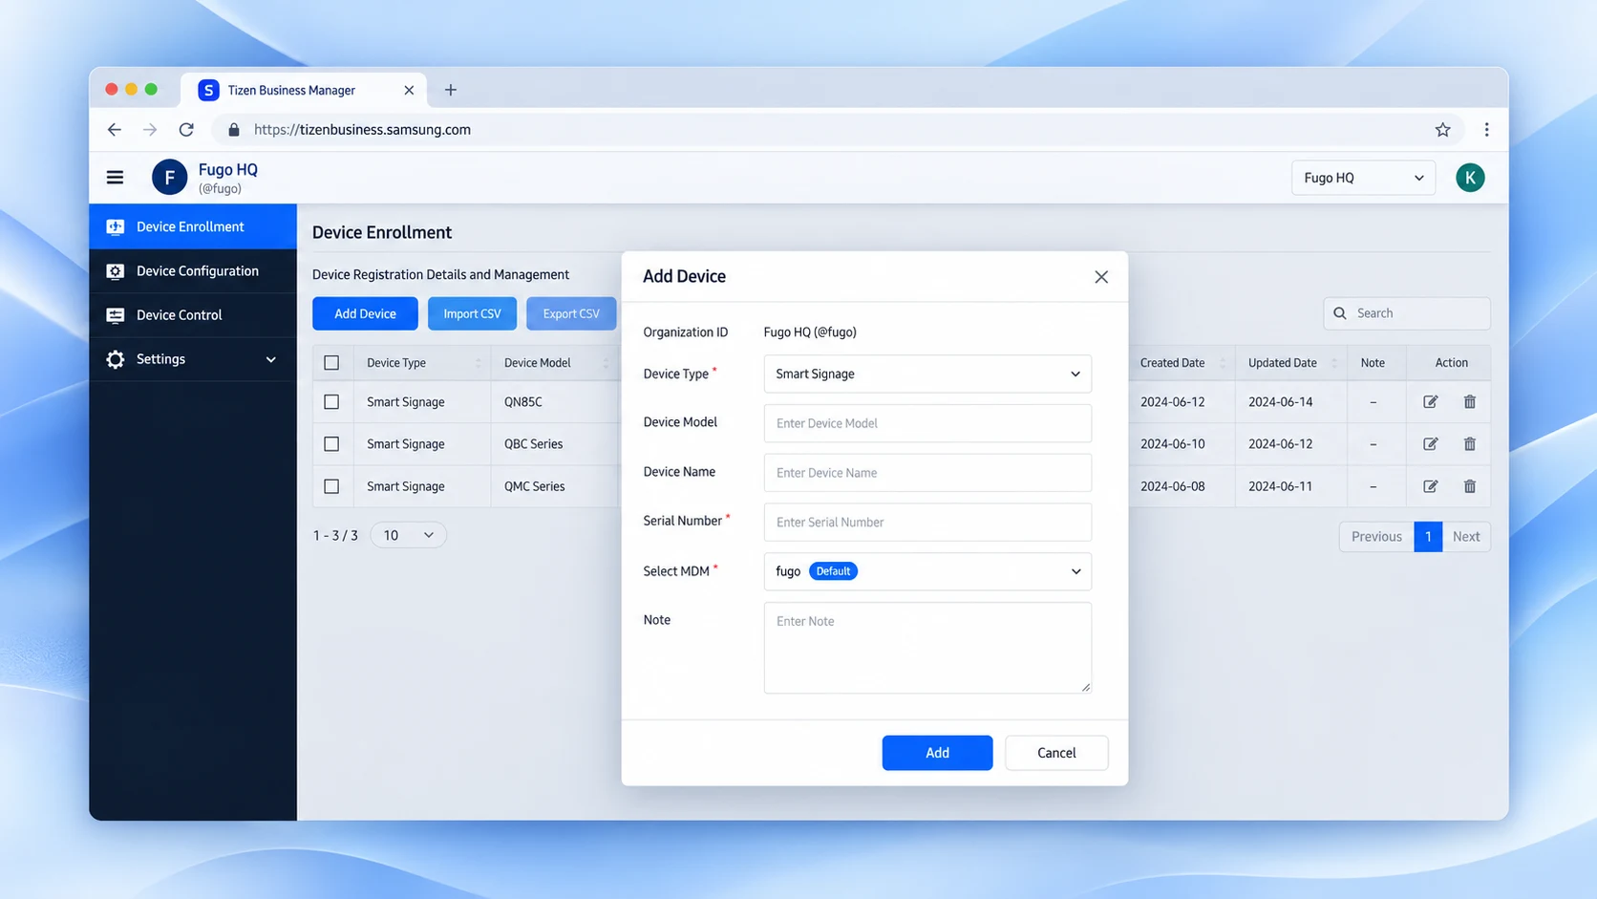Image resolution: width=1597 pixels, height=899 pixels.
Task: Delete the row created 2024-06-12
Action: [x=1470, y=402]
